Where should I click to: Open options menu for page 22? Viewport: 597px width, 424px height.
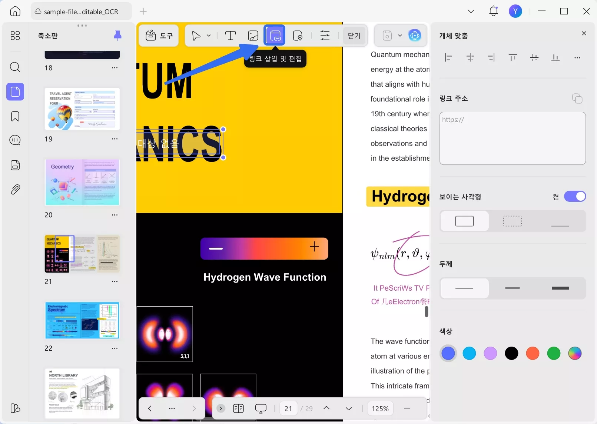tap(115, 348)
